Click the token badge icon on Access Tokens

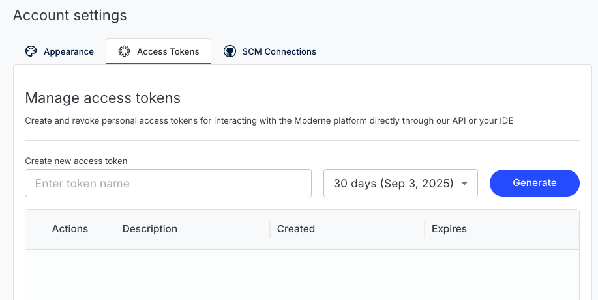(x=124, y=51)
